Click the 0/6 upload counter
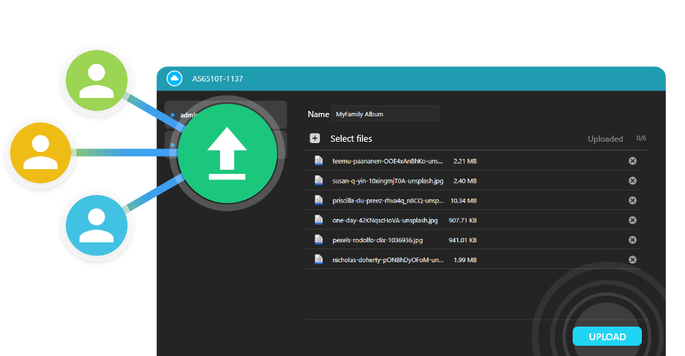Screen dimensions: 685x356 tap(641, 138)
